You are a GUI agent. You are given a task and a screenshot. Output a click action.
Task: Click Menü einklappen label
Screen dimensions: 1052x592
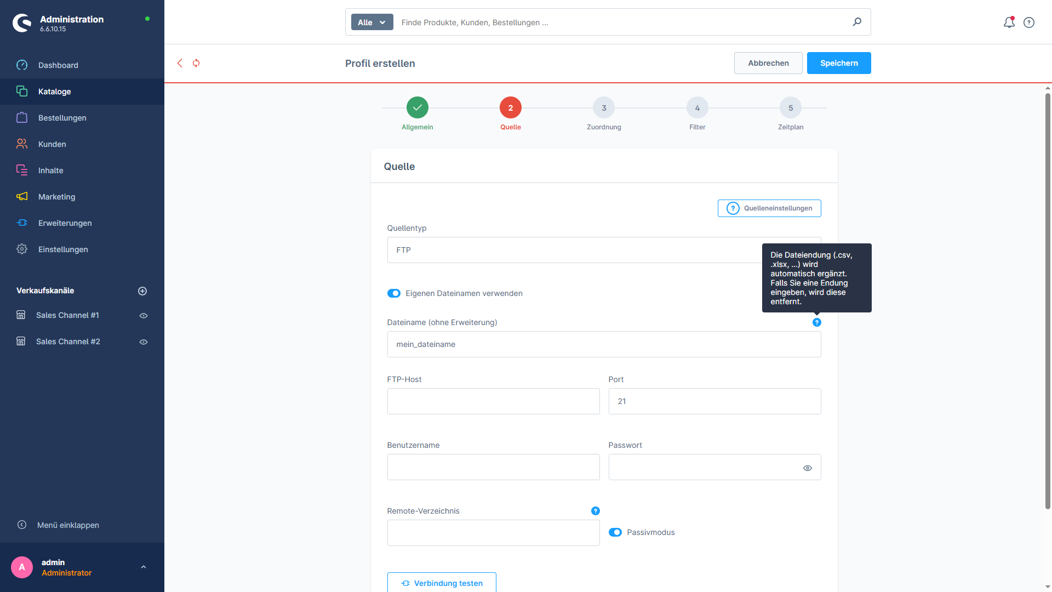tap(68, 525)
